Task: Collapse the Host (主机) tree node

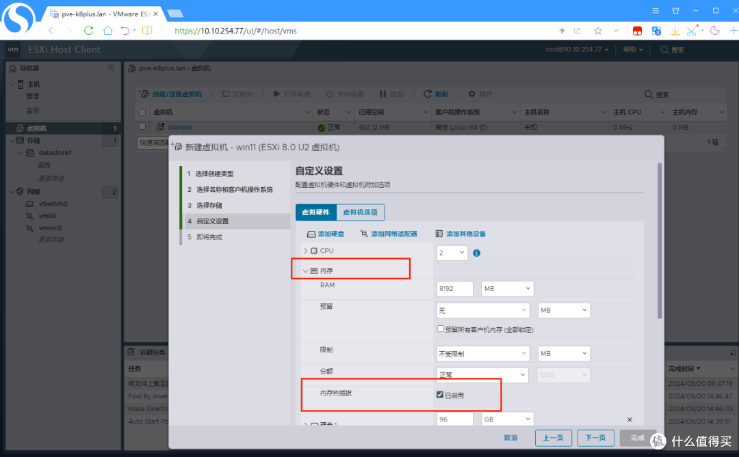Action: click(13, 84)
